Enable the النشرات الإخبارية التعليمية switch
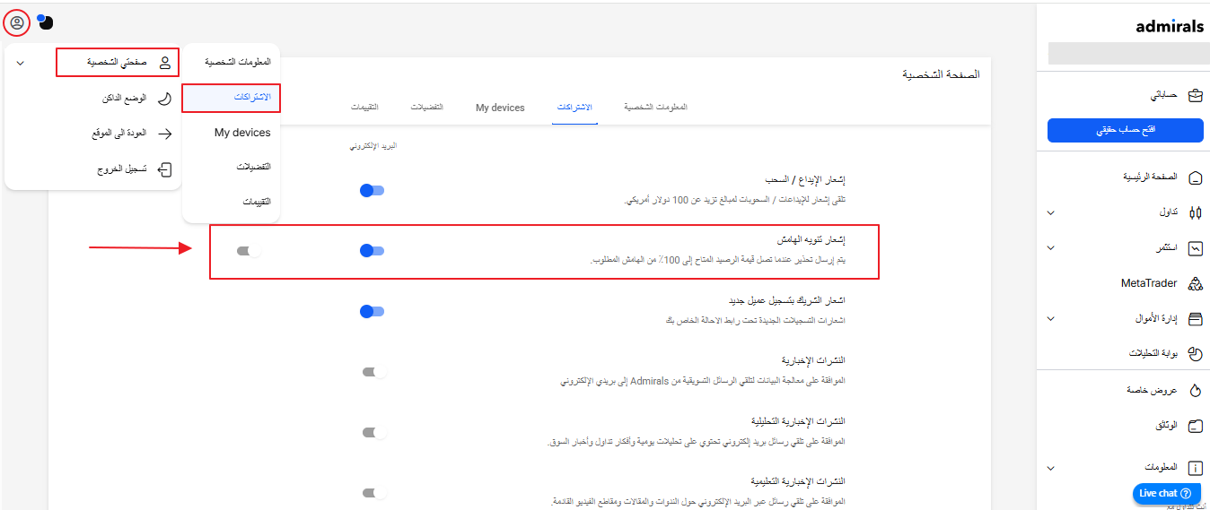The width and height of the screenshot is (1210, 510). click(x=374, y=493)
